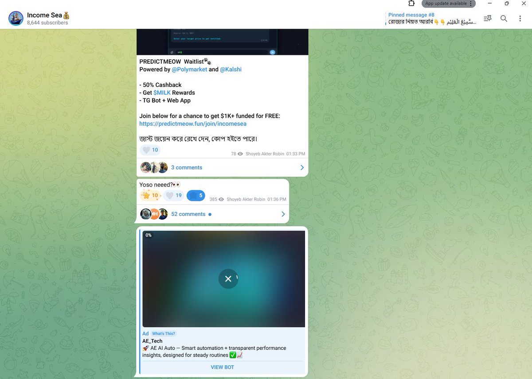
Task: Open the @Polymarket mention
Action: [189, 70]
